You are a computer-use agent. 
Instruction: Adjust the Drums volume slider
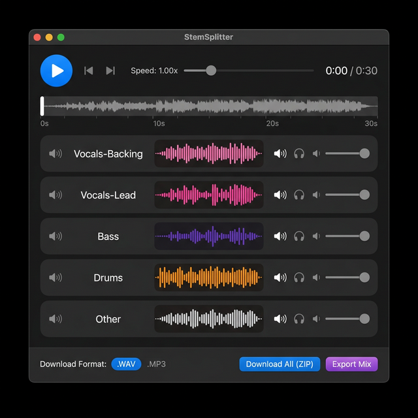click(347, 278)
